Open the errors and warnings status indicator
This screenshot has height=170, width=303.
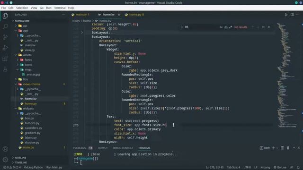pyautogui.click(x=12, y=167)
